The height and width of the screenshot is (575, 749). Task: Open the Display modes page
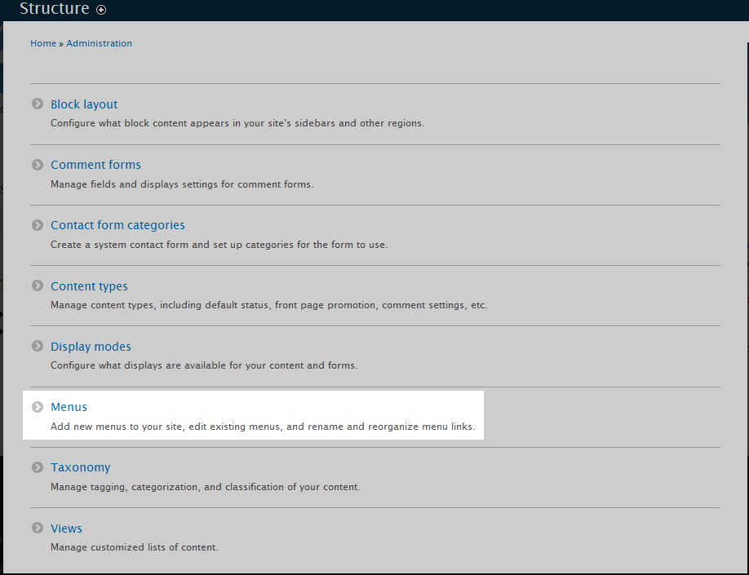[91, 347]
